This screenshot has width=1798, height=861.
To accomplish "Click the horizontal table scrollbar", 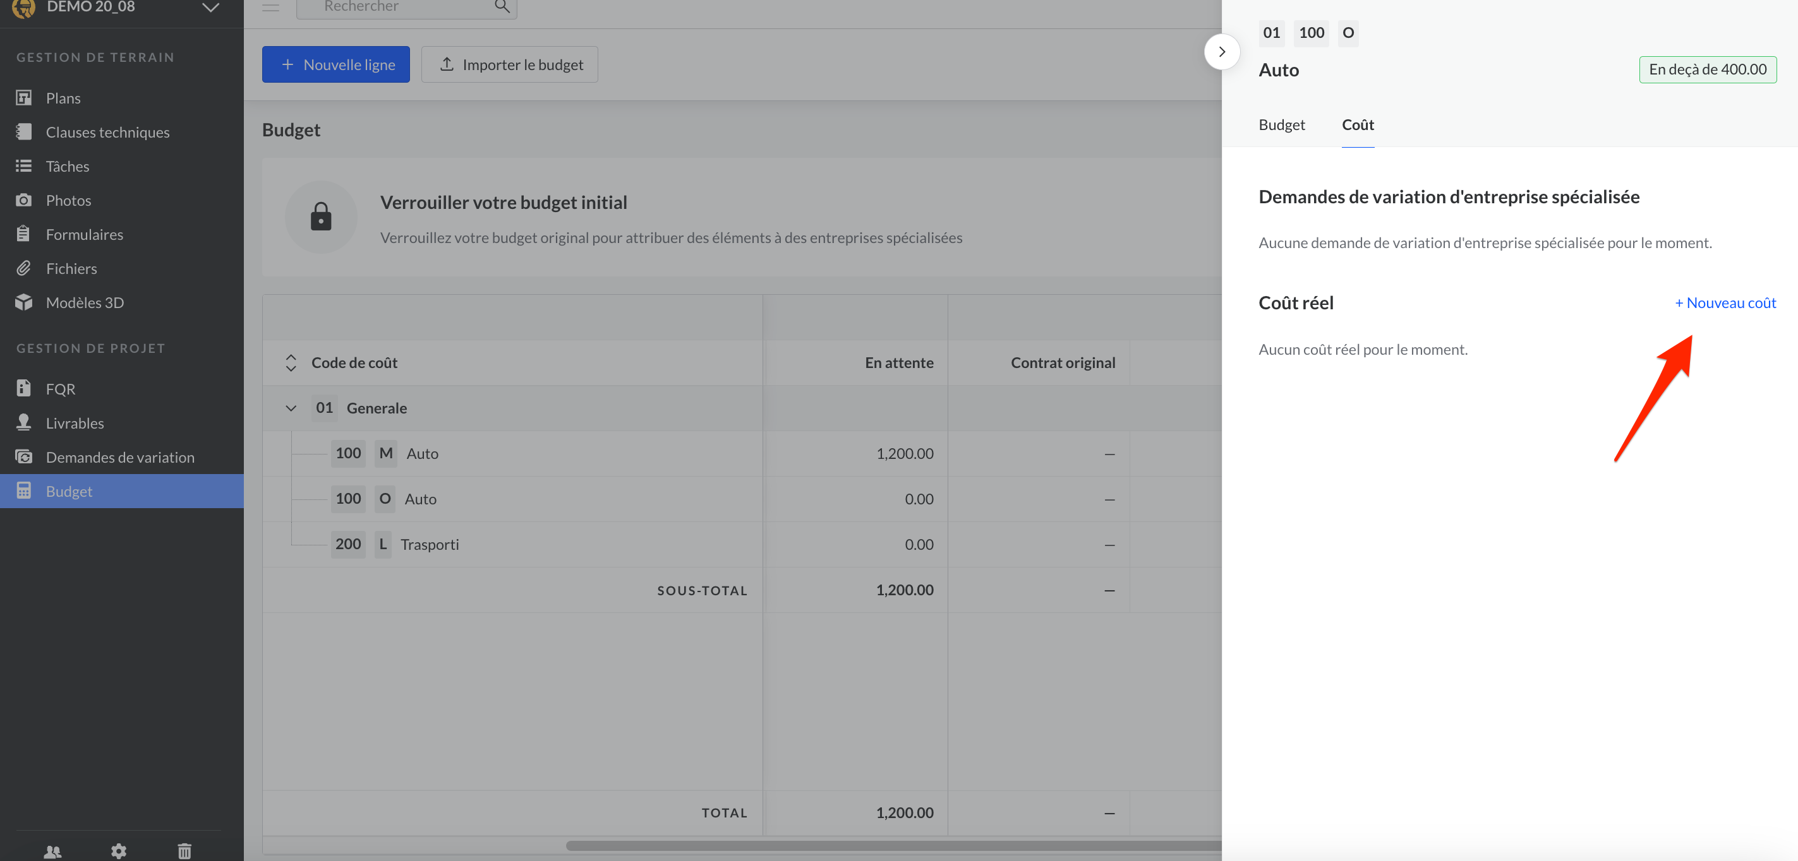I will tap(893, 846).
